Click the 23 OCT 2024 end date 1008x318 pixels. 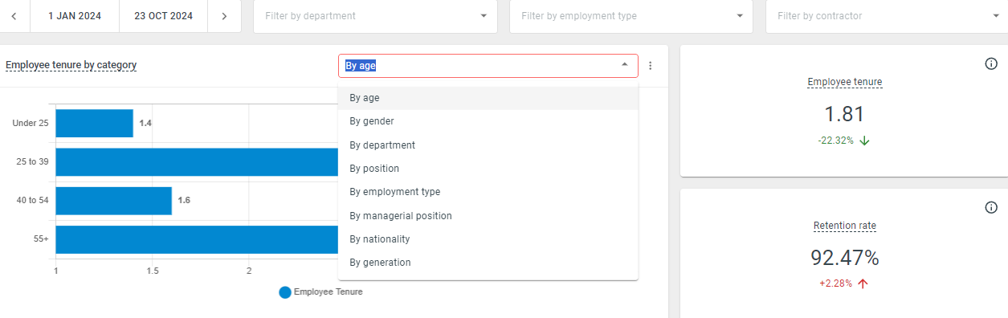164,16
